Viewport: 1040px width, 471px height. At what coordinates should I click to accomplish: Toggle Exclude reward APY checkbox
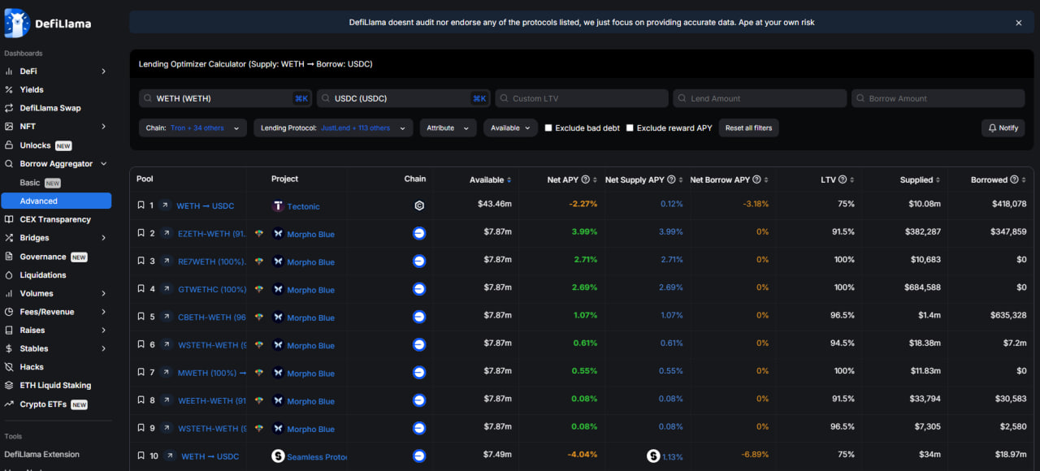[630, 128]
